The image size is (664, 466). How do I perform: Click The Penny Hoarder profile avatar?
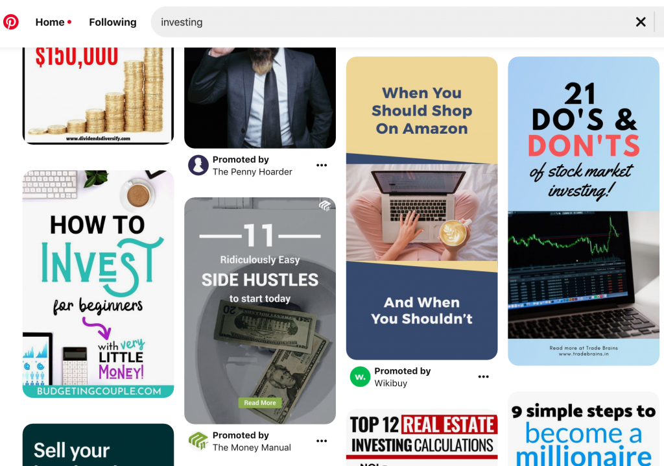pyautogui.click(x=198, y=166)
